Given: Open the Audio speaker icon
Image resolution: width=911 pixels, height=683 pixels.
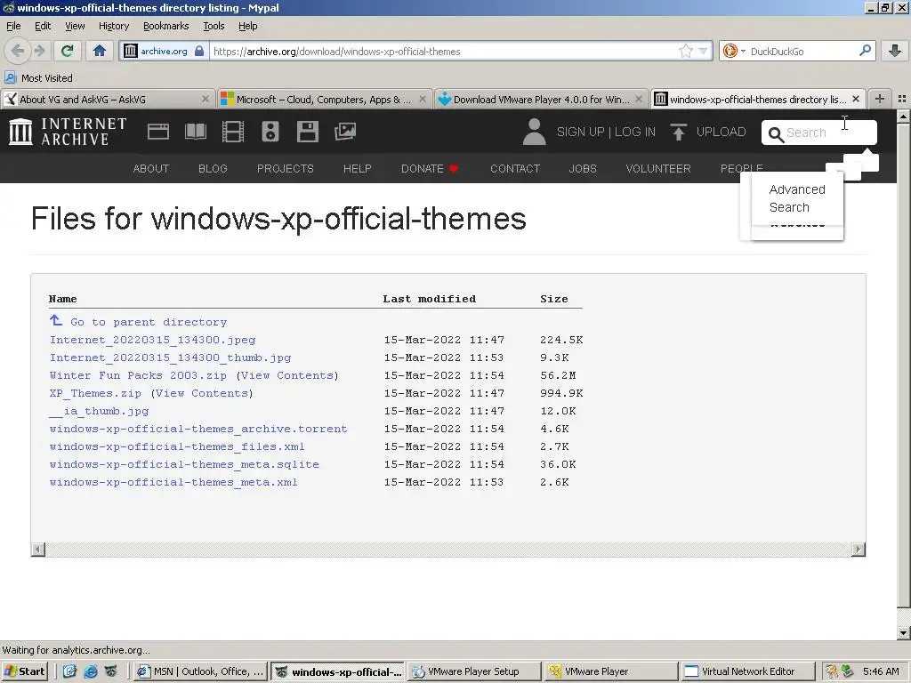Looking at the screenshot, I should [270, 132].
